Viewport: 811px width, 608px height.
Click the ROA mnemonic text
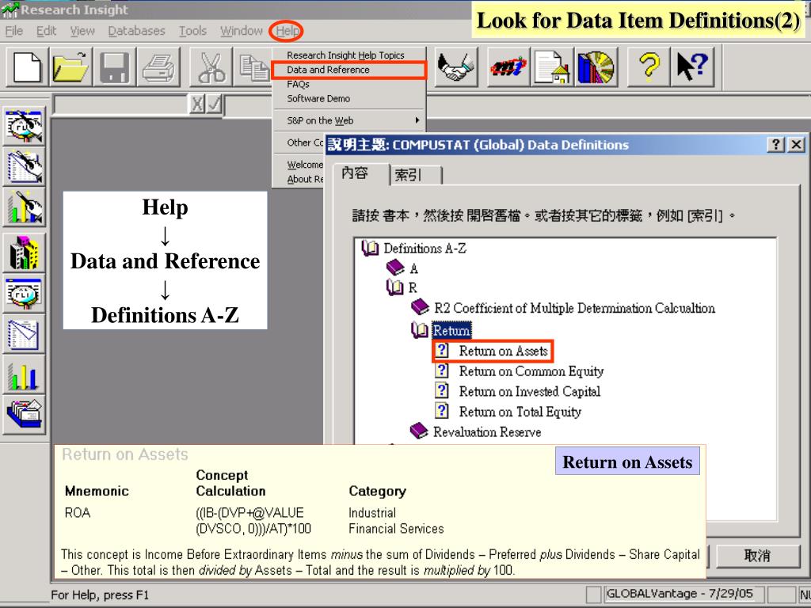click(x=78, y=513)
